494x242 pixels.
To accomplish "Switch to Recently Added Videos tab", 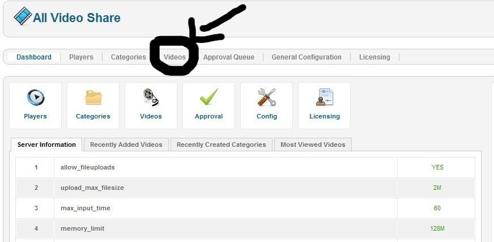I will 126,145.
